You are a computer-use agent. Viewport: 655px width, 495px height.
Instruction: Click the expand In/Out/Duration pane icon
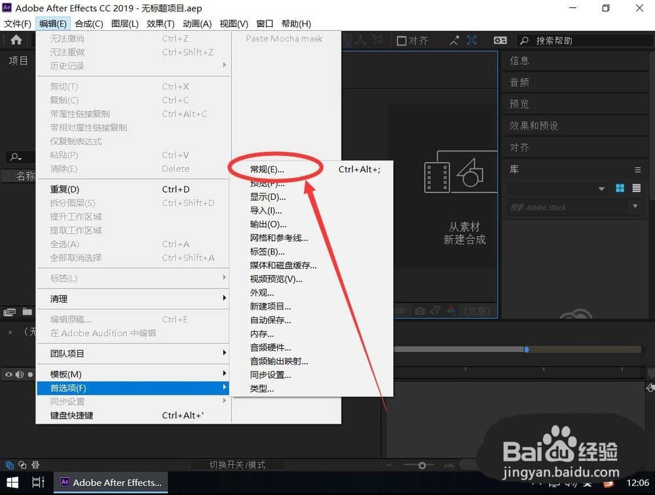[35, 465]
